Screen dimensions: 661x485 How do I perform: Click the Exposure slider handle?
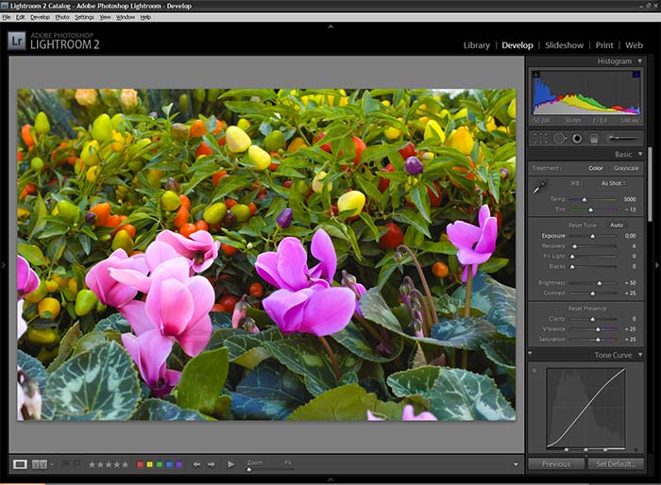coord(593,237)
